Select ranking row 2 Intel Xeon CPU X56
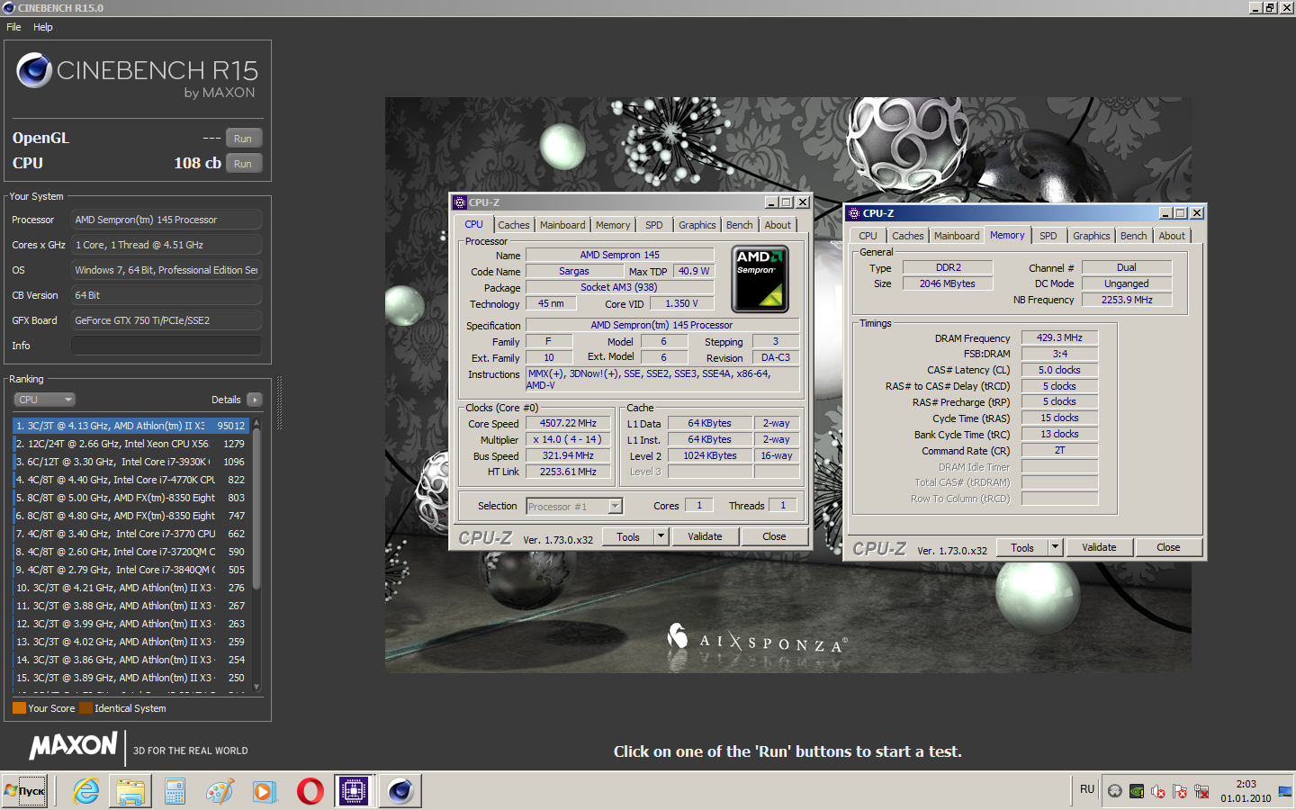 click(130, 444)
